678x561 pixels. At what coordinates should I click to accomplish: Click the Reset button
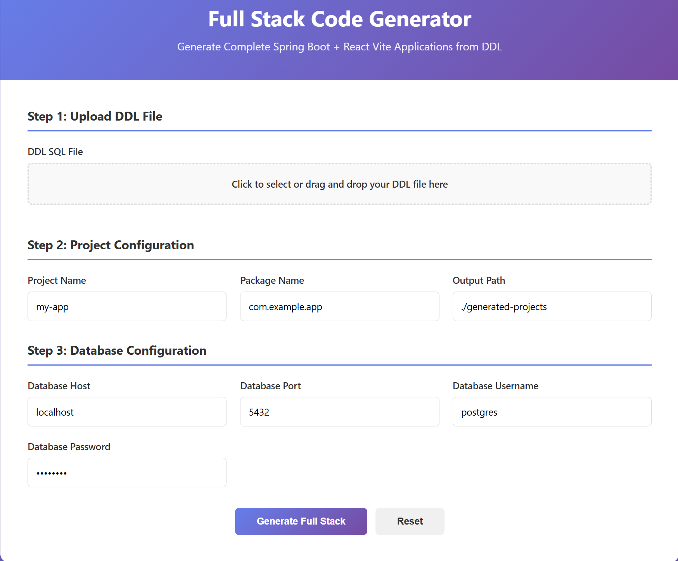pos(410,521)
